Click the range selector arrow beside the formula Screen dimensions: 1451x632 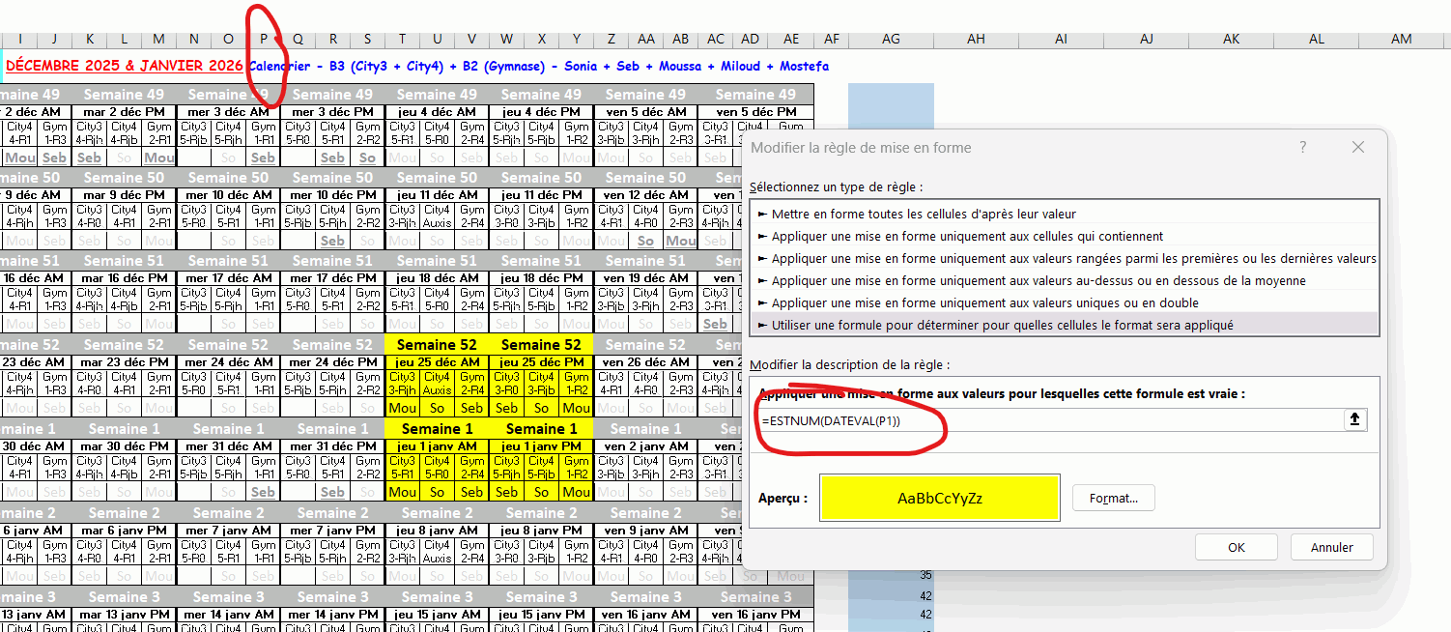1354,419
